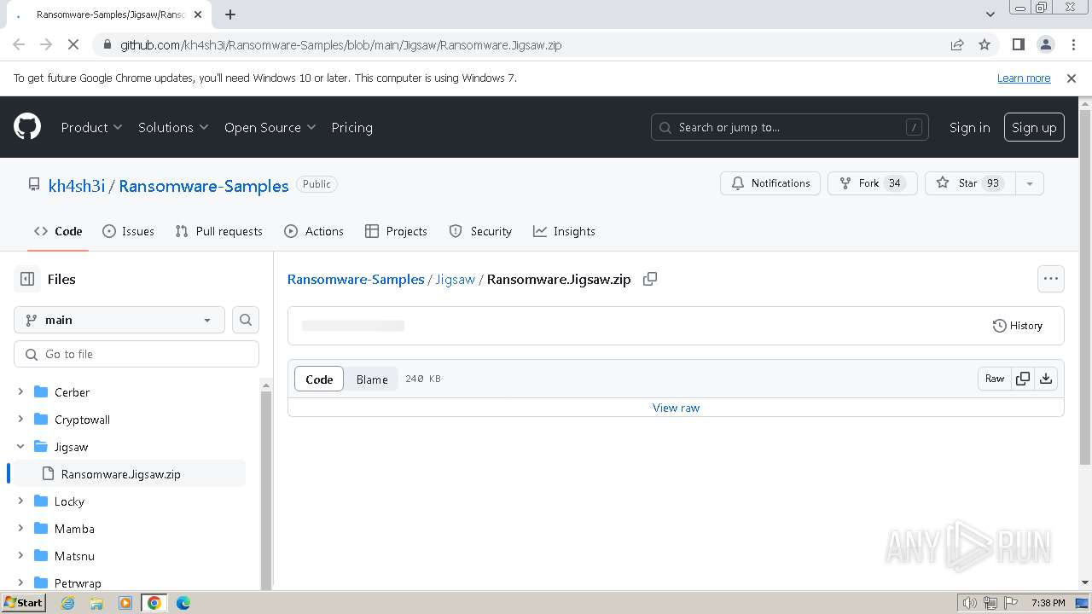Open a new browser tab
1092x614 pixels.
(230, 14)
